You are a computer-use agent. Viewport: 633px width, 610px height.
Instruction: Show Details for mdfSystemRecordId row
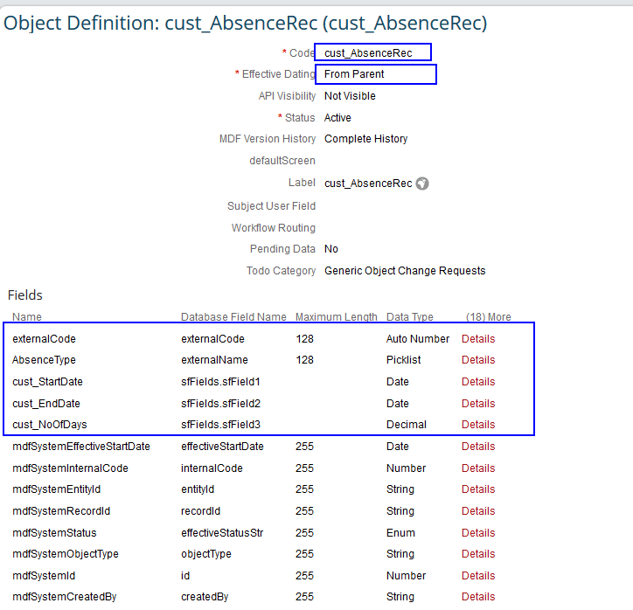pyautogui.click(x=478, y=511)
